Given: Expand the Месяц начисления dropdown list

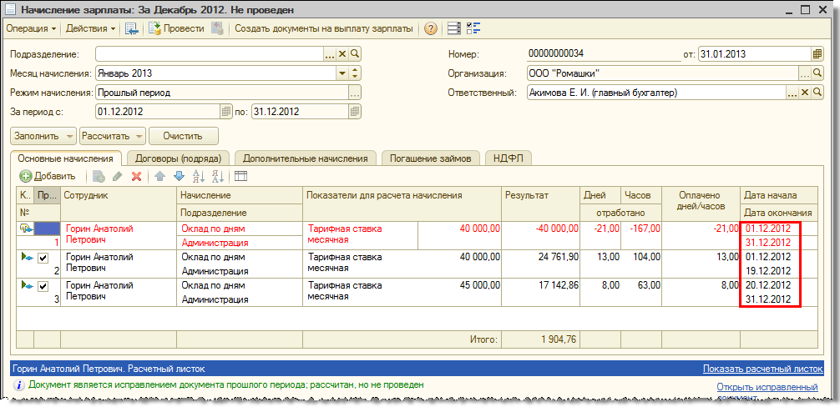Looking at the screenshot, I should tap(342, 73).
